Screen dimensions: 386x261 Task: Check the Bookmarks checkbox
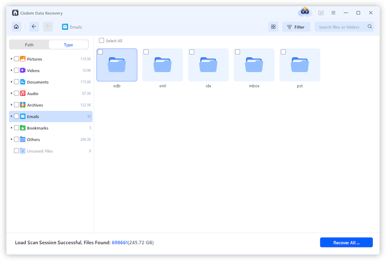point(16,128)
